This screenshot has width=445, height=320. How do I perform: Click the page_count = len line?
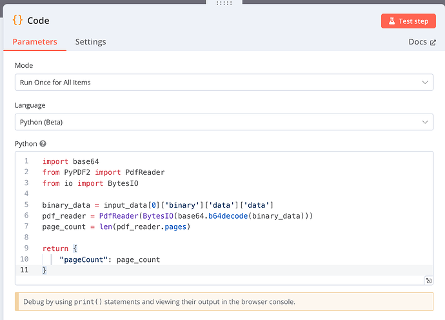(116, 227)
